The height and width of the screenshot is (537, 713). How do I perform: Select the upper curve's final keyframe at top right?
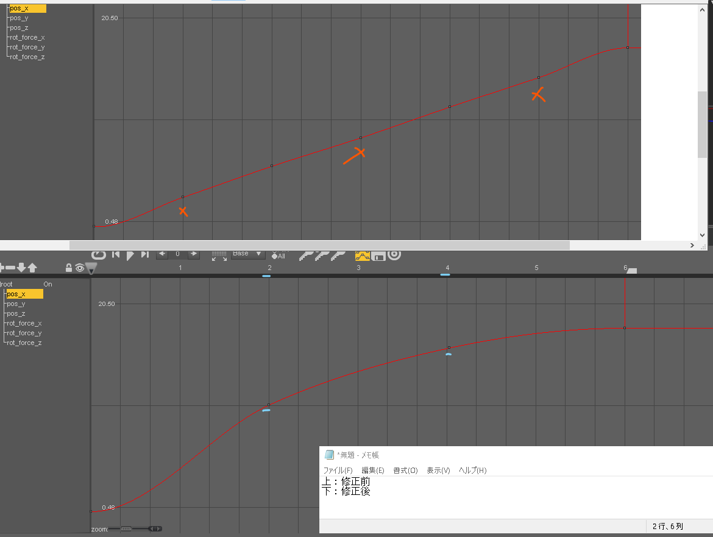628,48
